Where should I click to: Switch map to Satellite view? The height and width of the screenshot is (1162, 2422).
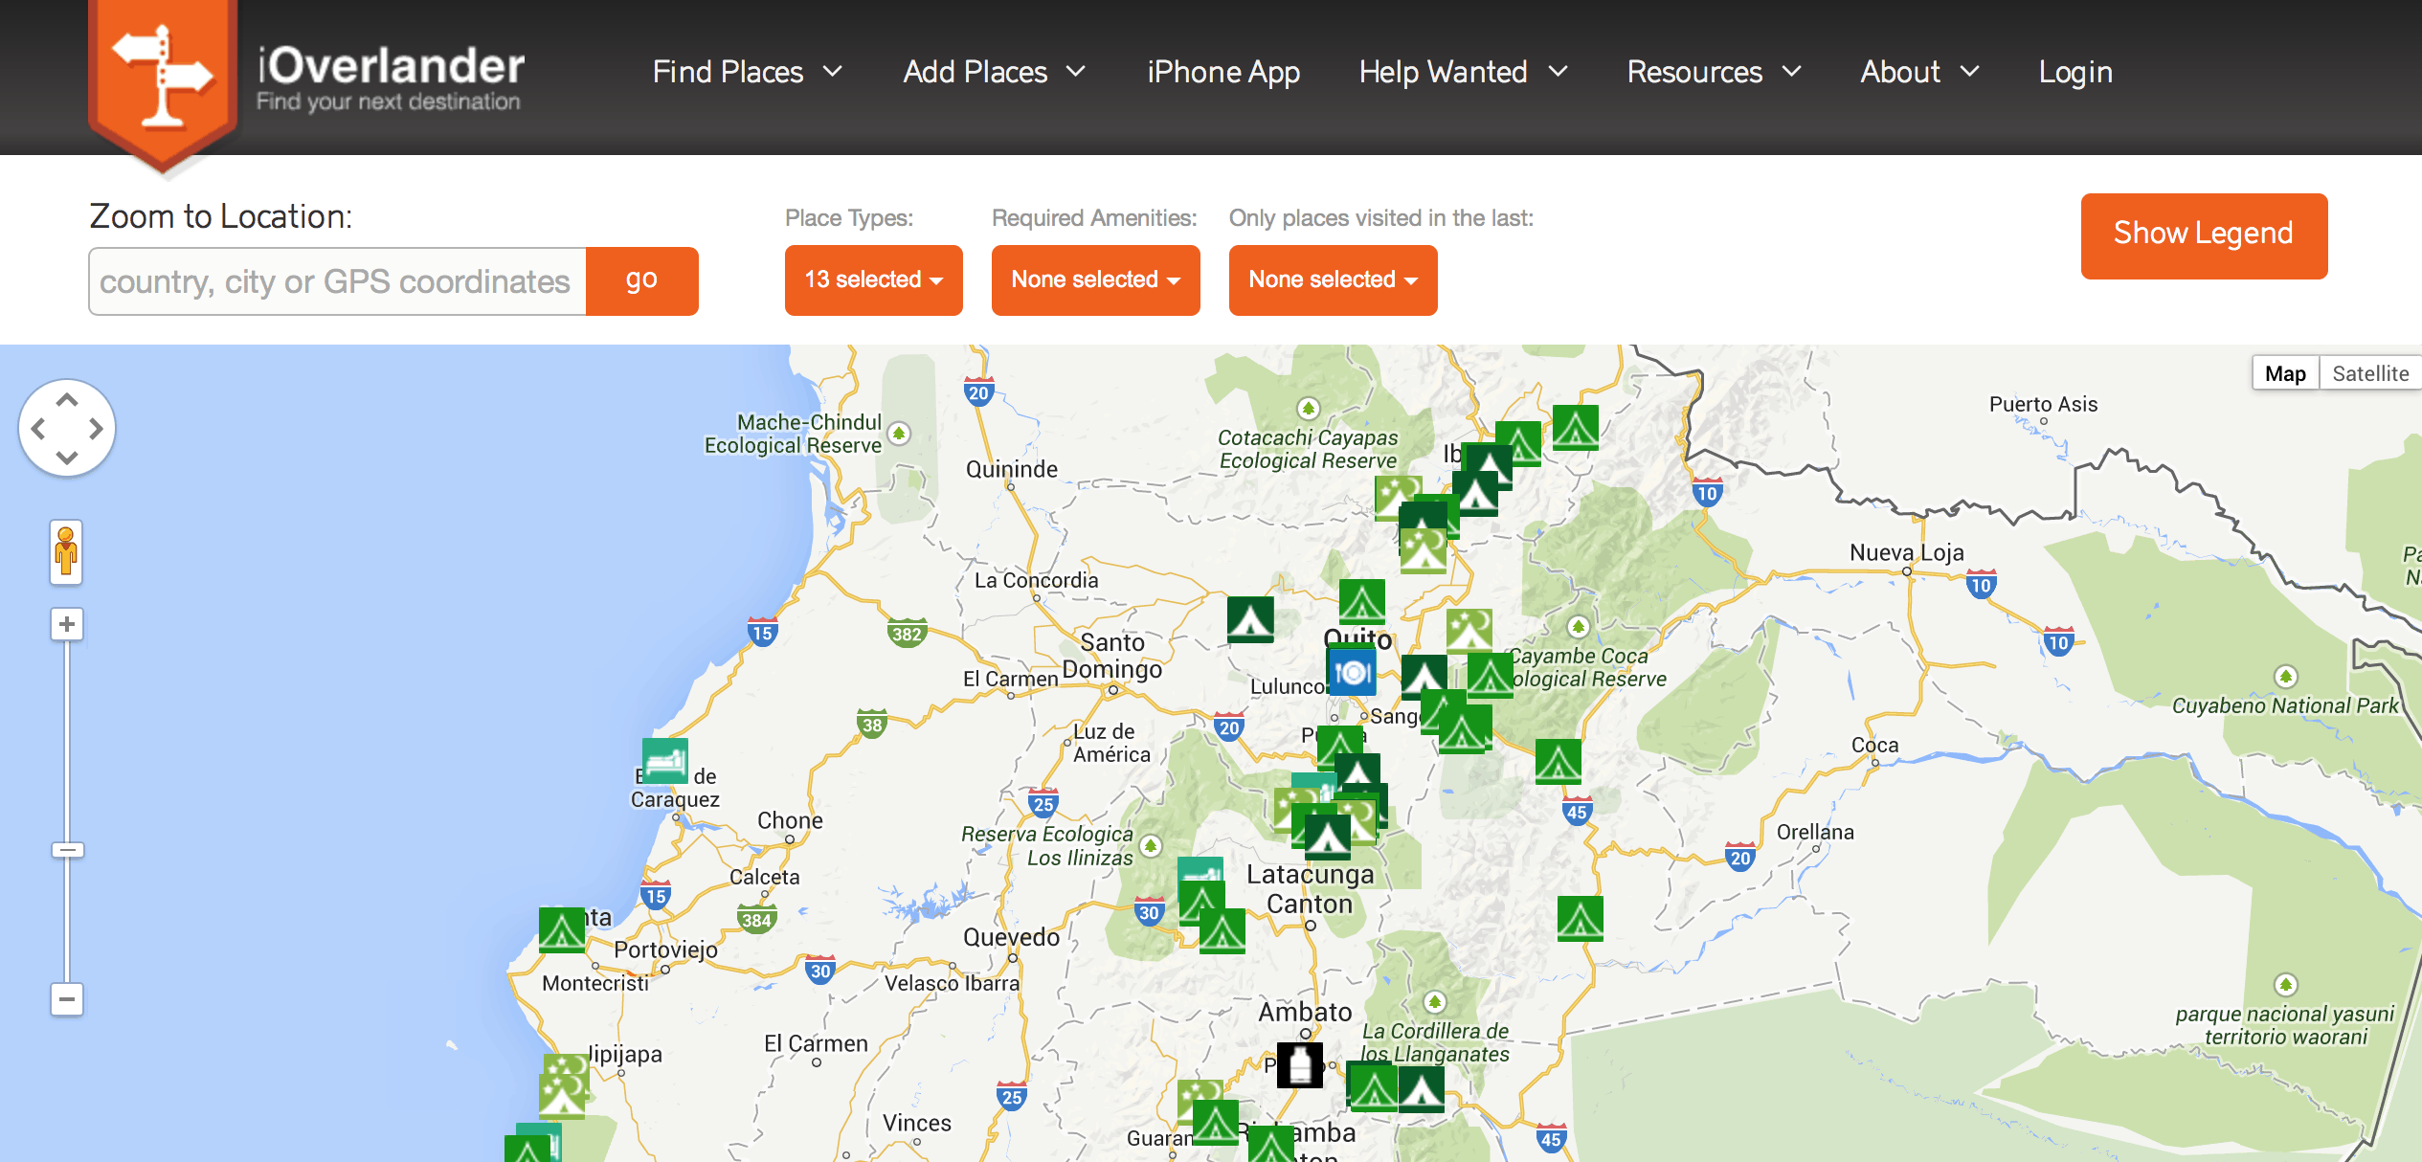pos(2369,373)
